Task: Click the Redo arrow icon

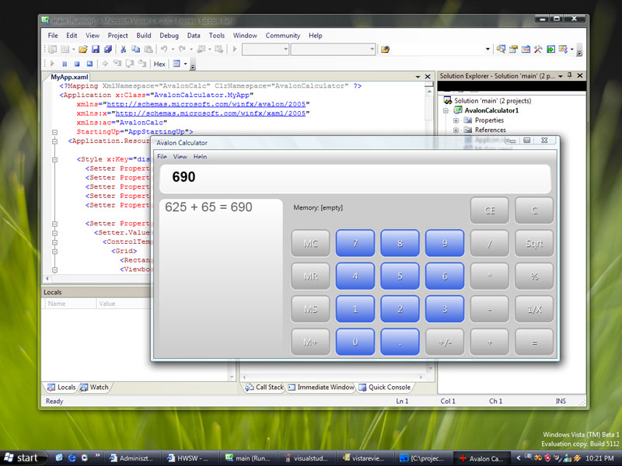Action: coord(182,49)
